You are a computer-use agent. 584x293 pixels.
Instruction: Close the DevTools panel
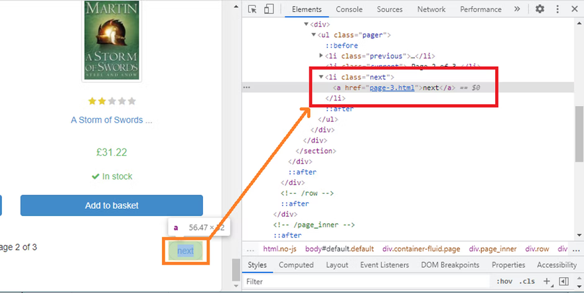(573, 9)
